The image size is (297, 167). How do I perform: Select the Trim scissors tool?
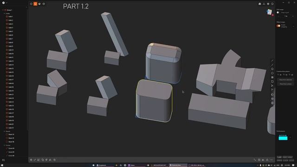[272, 86]
